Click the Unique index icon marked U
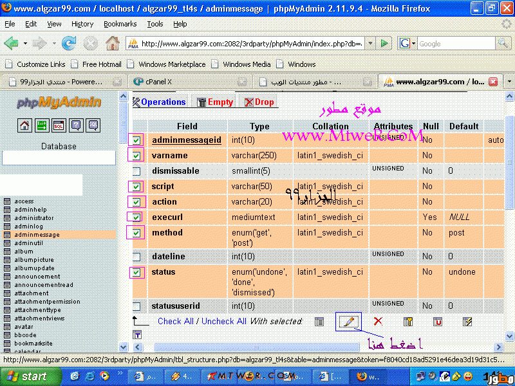This screenshot has width=515, height=386. pyautogui.click(x=438, y=322)
